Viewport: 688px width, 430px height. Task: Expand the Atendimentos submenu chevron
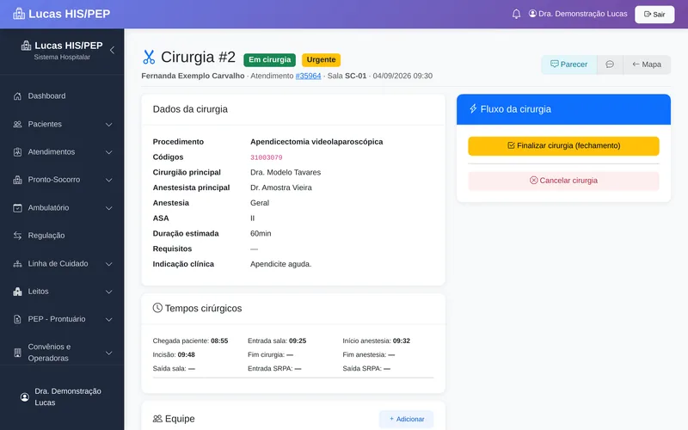point(109,152)
